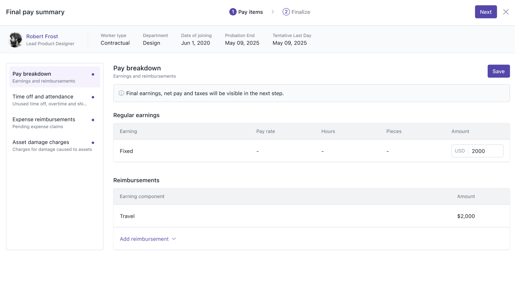Click step 1 Pay items circle icon
Image resolution: width=515 pixels, height=305 pixels.
[x=233, y=12]
